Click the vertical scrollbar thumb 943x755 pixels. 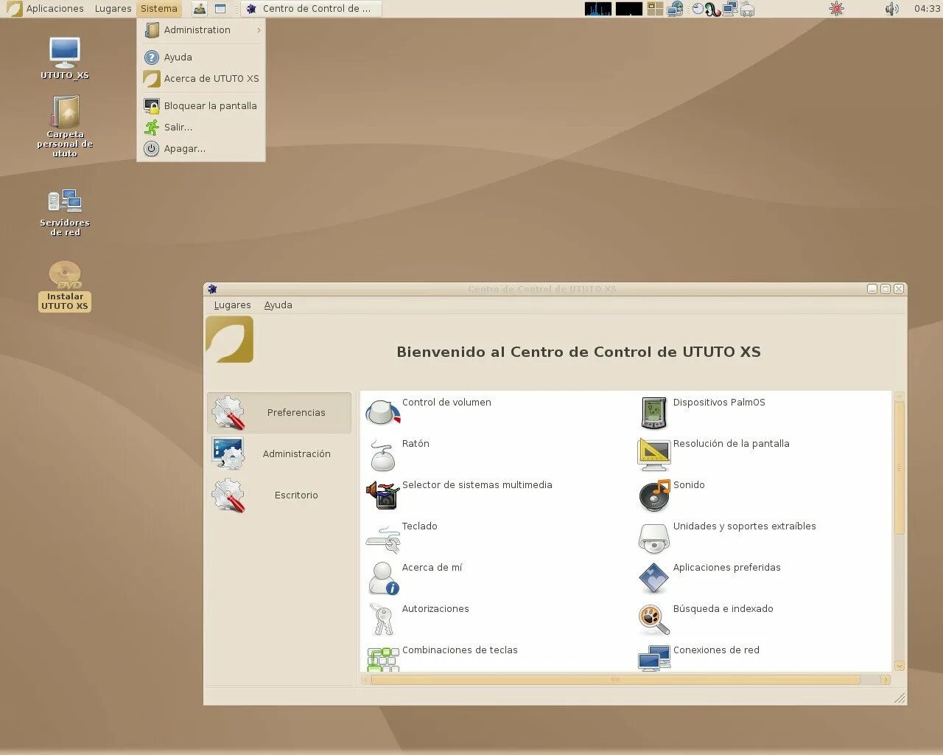click(x=899, y=468)
